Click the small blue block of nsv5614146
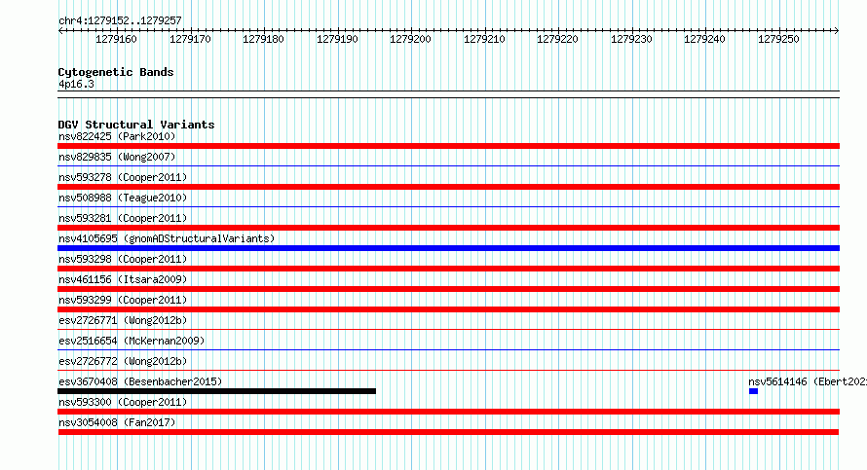This screenshot has height=470, width=867. [753, 391]
